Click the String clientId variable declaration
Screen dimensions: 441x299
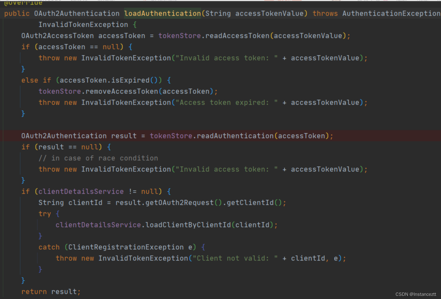[x=71, y=203]
